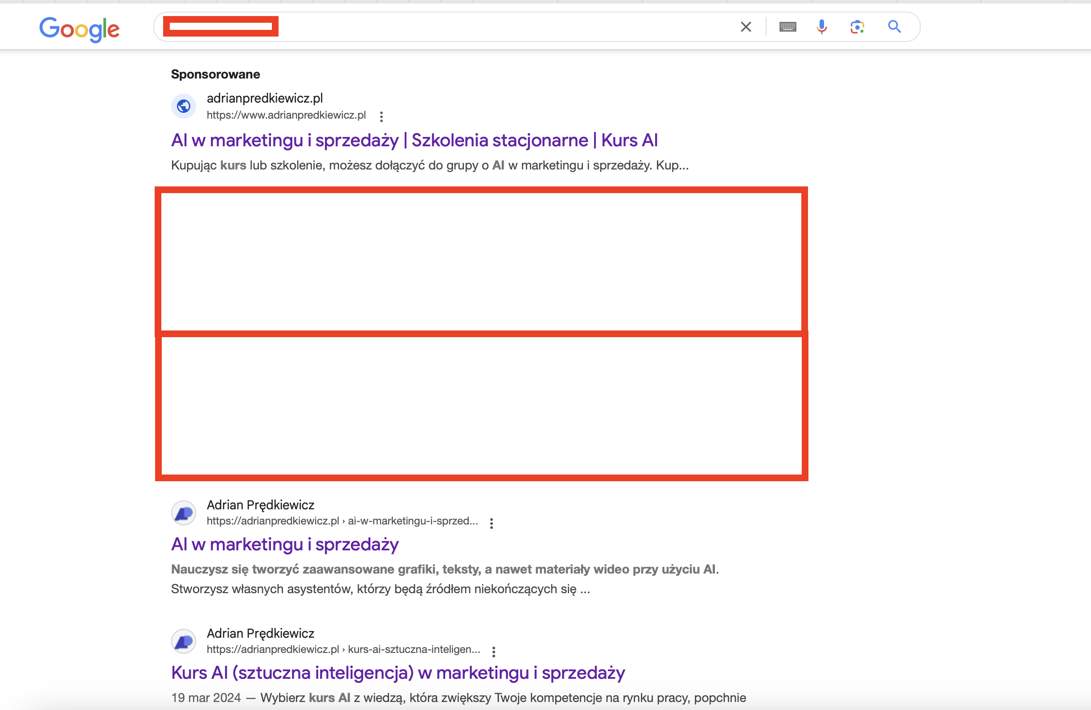This screenshot has width=1091, height=710.
Task: Open options menu for ai-w-marketingu-i-sprzed result
Action: pyautogui.click(x=492, y=523)
